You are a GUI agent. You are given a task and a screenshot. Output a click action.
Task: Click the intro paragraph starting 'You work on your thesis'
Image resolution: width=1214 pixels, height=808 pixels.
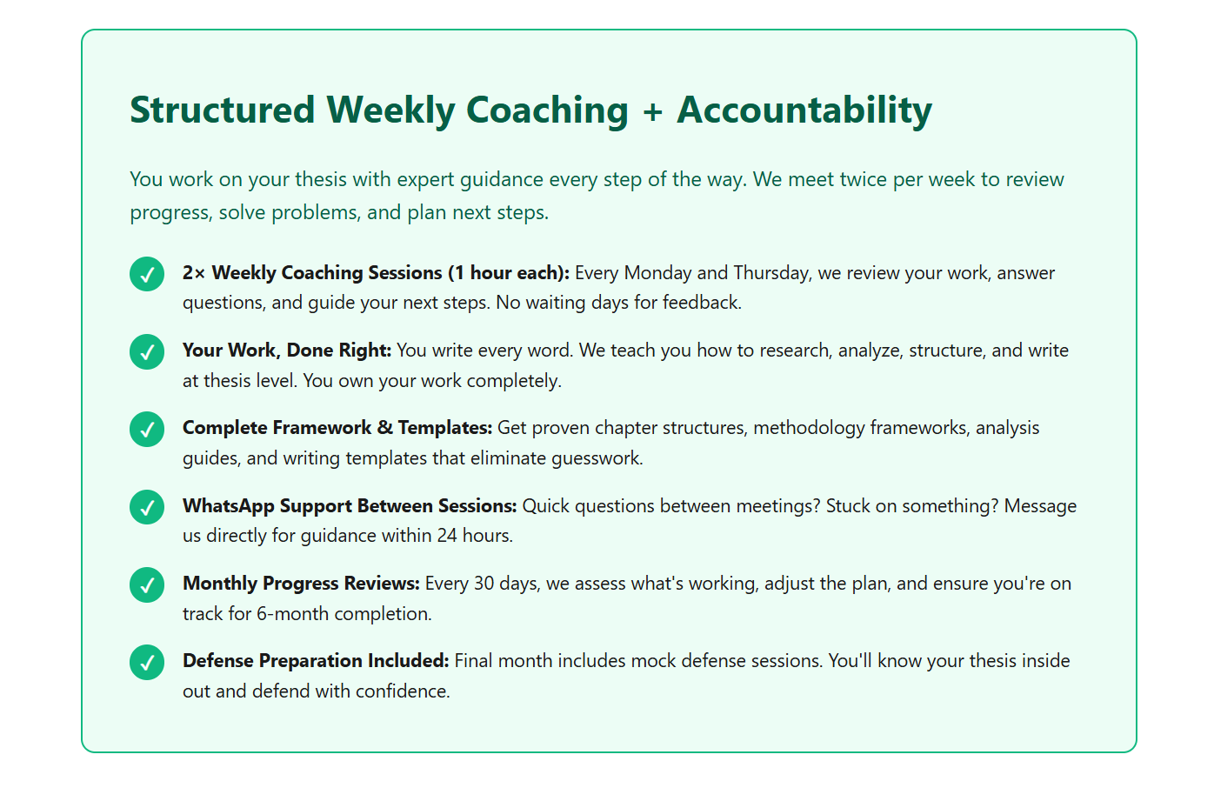click(x=597, y=196)
